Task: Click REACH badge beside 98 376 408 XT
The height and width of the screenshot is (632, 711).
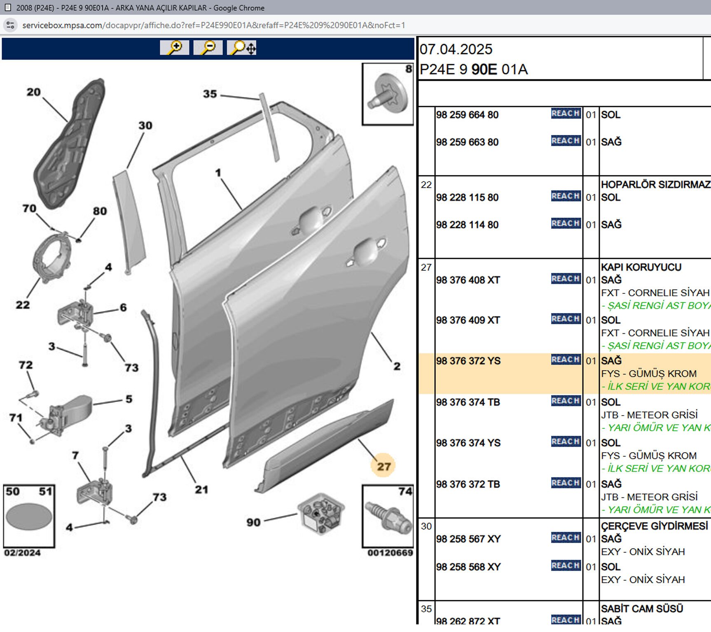Action: tap(566, 279)
